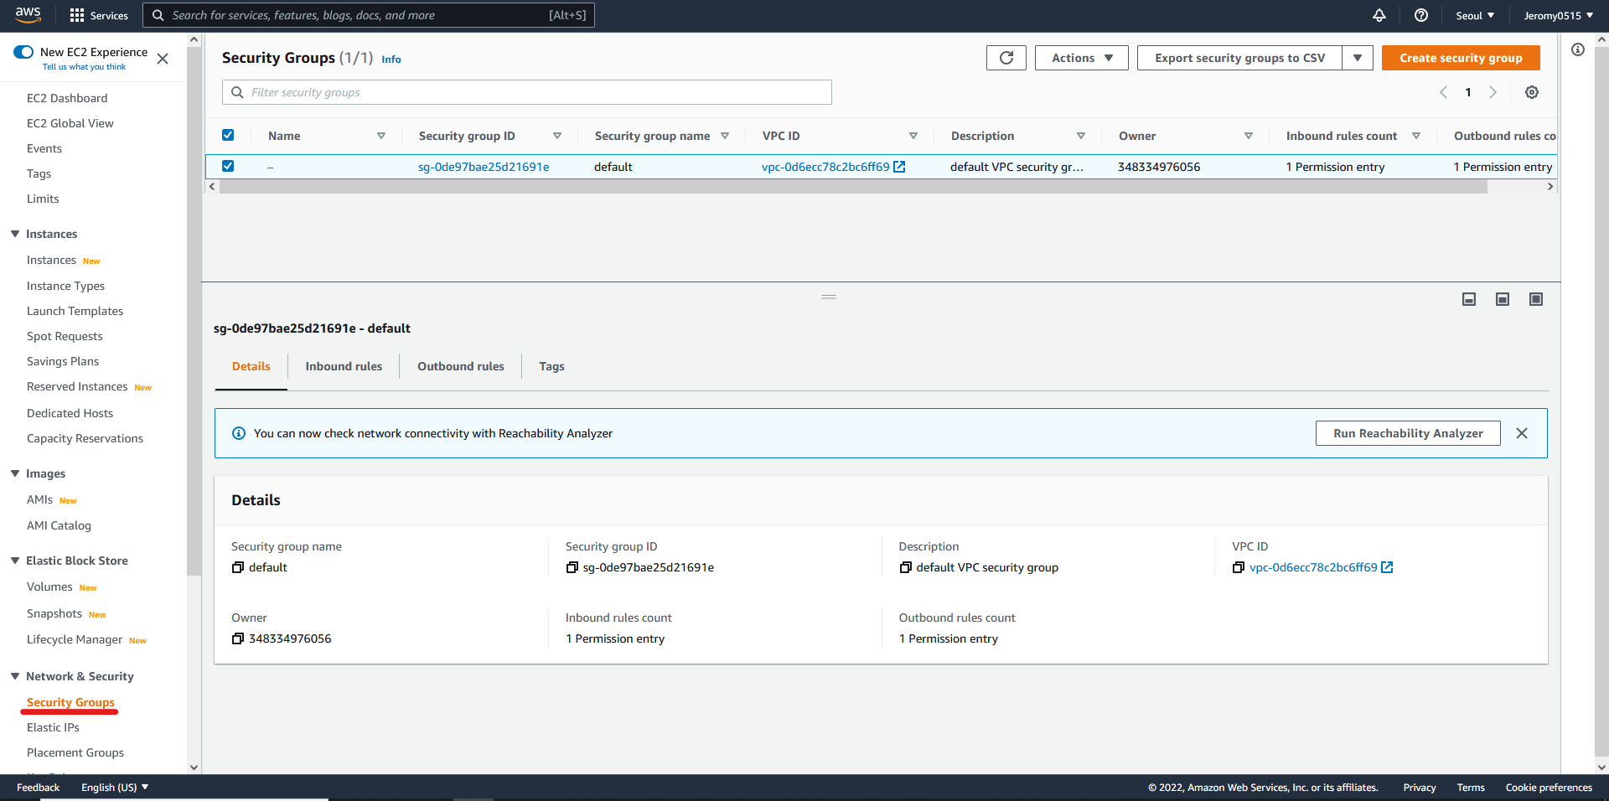Open the help question mark icon
1609x801 pixels.
1421,15
